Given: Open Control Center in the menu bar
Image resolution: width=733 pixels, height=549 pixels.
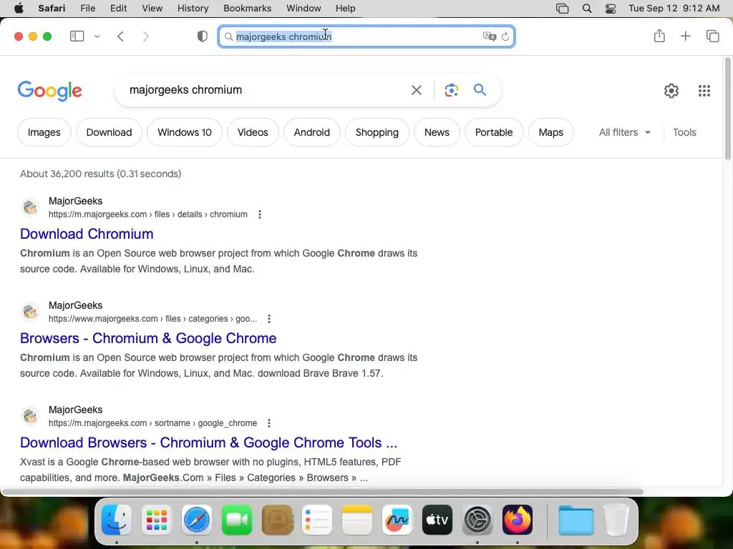Looking at the screenshot, I should (611, 9).
